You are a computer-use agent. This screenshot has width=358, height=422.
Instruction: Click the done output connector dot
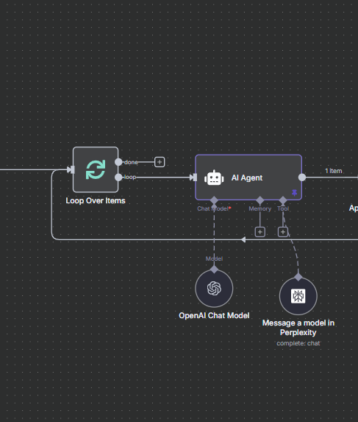118,162
